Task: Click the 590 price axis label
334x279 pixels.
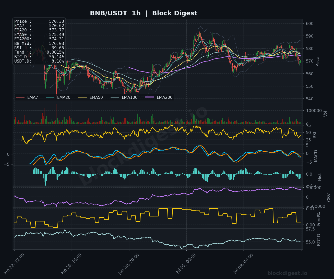Action: pos(309,36)
